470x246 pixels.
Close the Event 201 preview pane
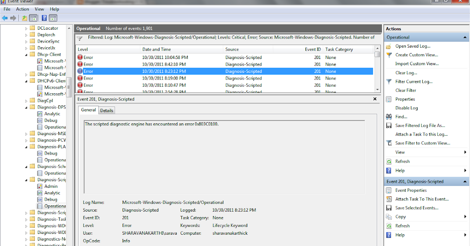375,99
